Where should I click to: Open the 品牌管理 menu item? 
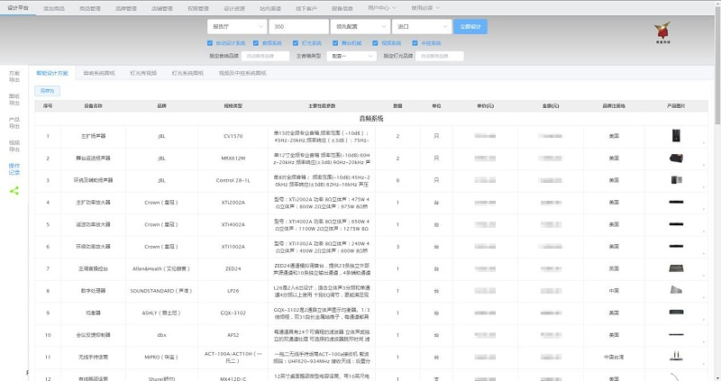[x=126, y=8]
